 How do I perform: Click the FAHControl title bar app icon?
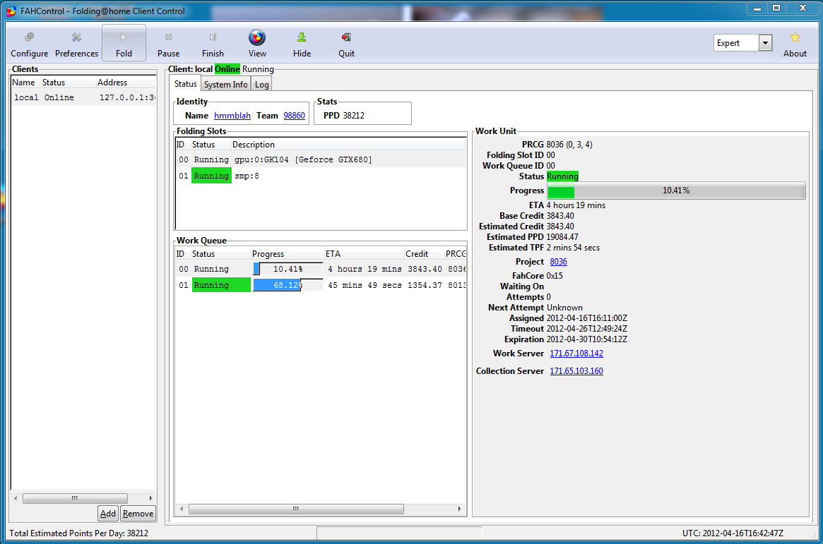pyautogui.click(x=11, y=11)
